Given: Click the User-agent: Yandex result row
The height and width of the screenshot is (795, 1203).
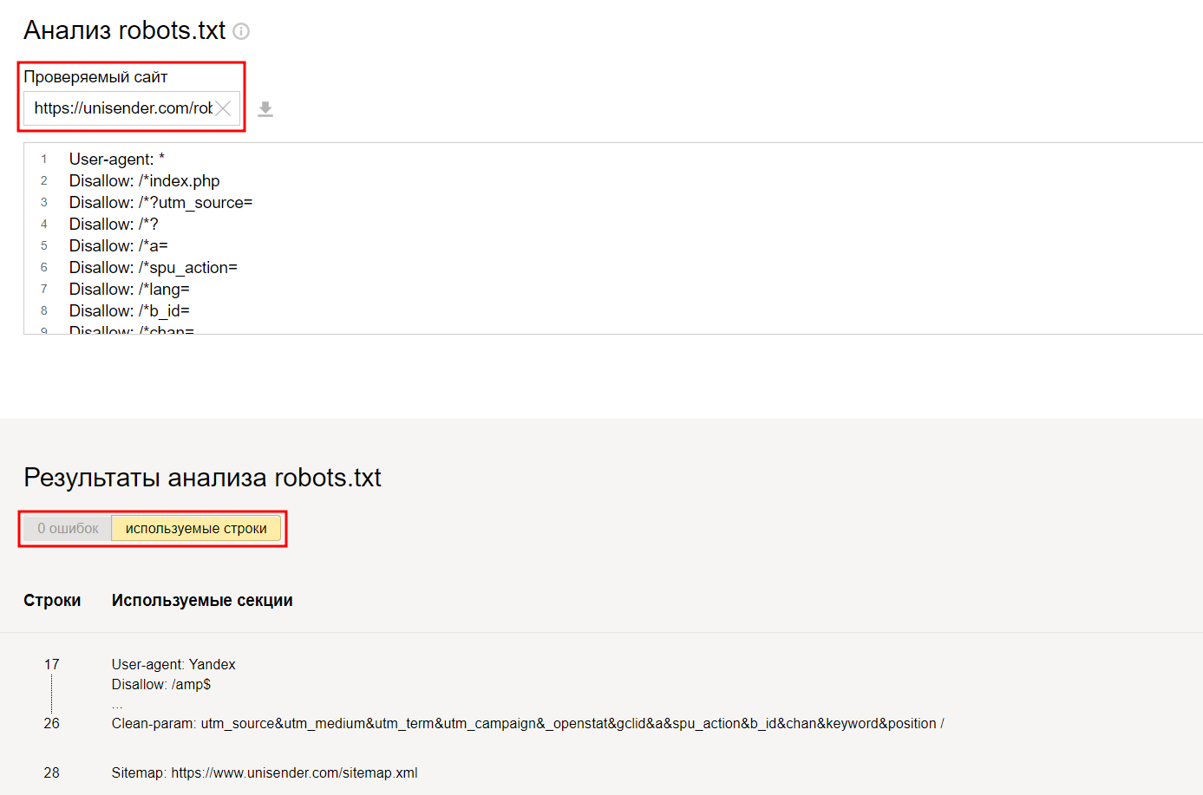Looking at the screenshot, I should pos(173,665).
